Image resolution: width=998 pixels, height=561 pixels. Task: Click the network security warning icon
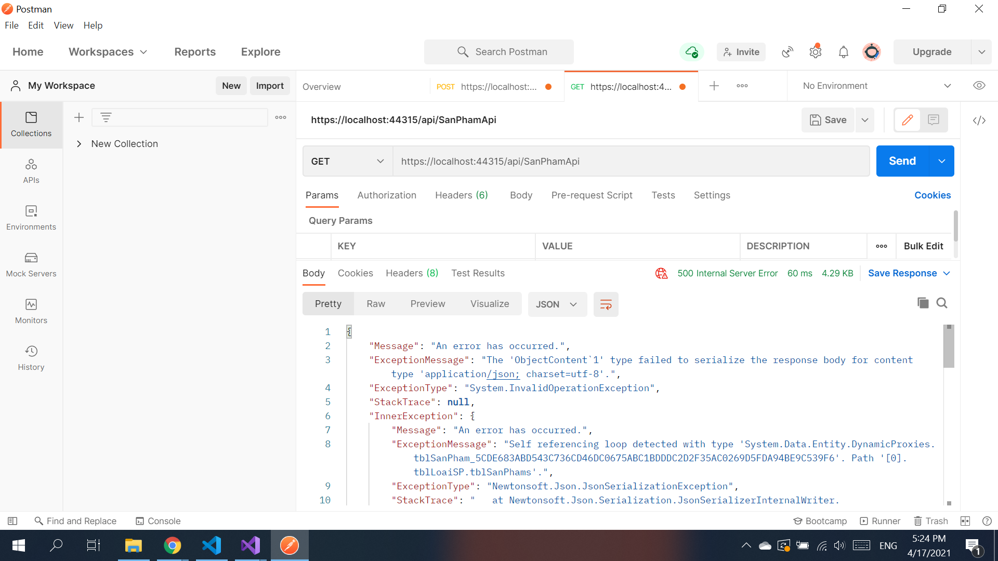(661, 273)
